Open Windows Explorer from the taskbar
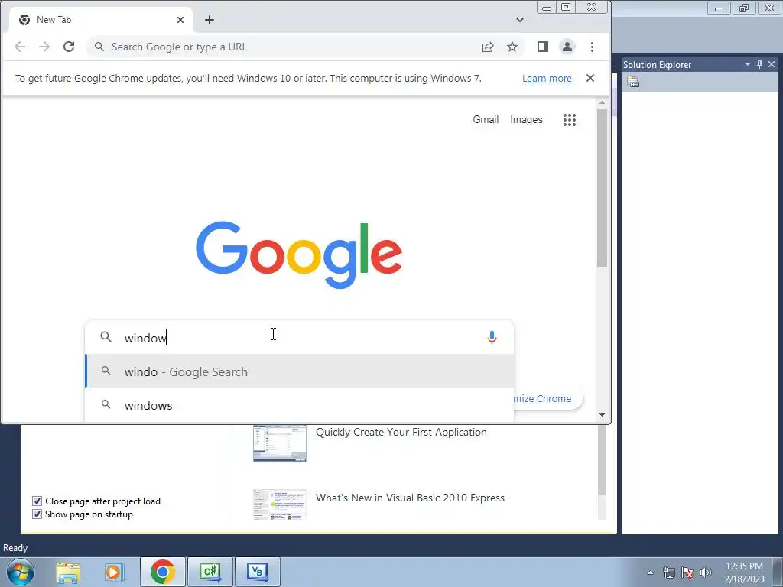This screenshot has width=783, height=587. (68, 572)
